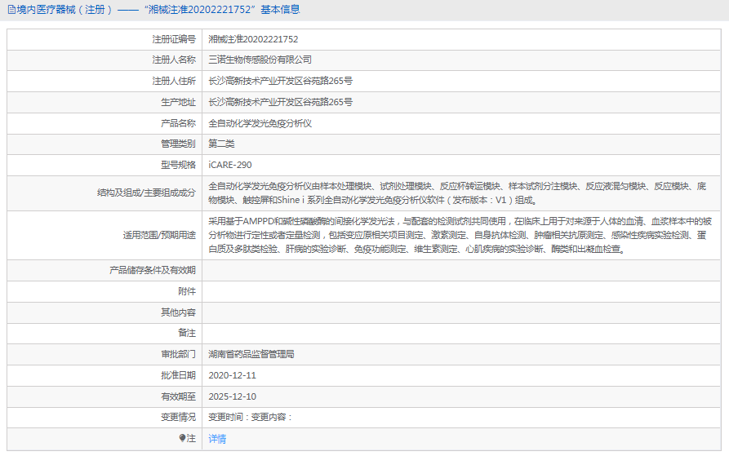Click the header title 境内医疗器械（注册）基本信息
The width and height of the screenshot is (729, 456).
click(x=158, y=10)
